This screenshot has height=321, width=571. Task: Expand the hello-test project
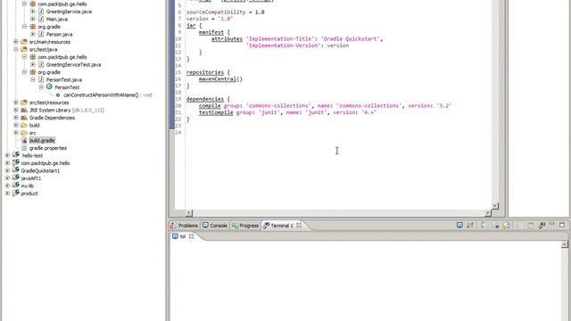point(7,155)
